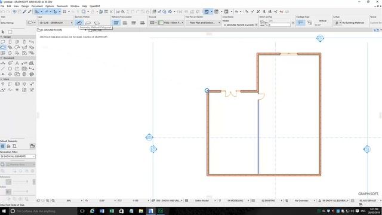The image size is (382, 215).
Task: Open the Floor Plan and Section dropdown
Action: (203, 23)
